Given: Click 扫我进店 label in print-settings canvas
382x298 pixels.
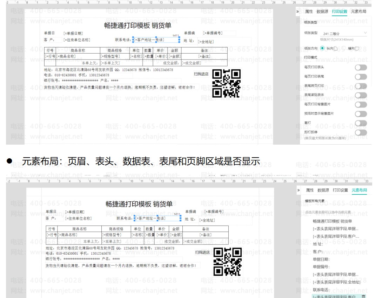Looking at the screenshot, I should pyautogui.click(x=201, y=74).
